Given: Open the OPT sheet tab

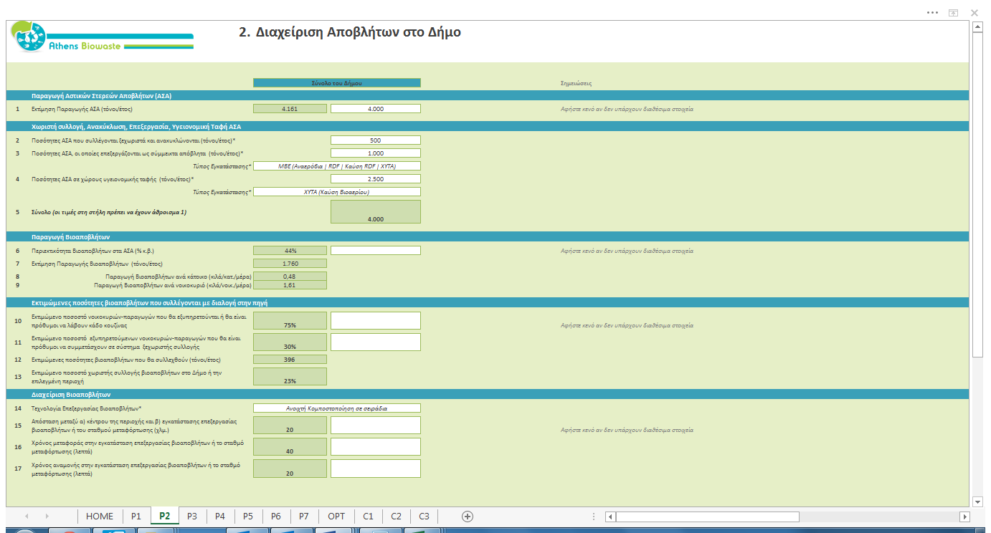Looking at the screenshot, I should click(336, 516).
